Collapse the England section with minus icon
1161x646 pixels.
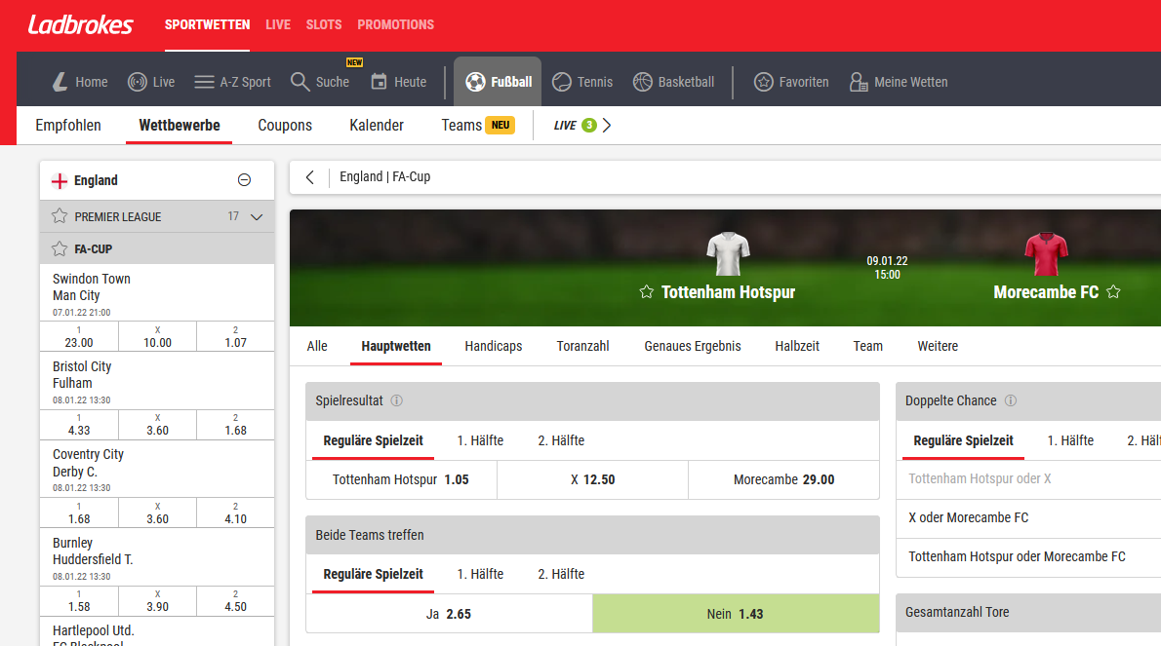[x=244, y=179]
